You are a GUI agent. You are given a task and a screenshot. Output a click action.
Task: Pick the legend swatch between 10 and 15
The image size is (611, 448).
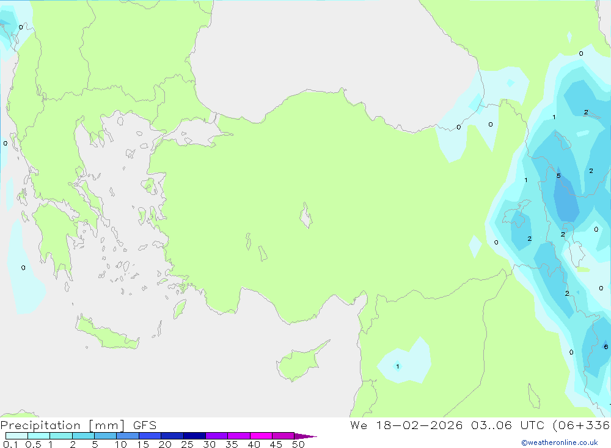(128, 436)
